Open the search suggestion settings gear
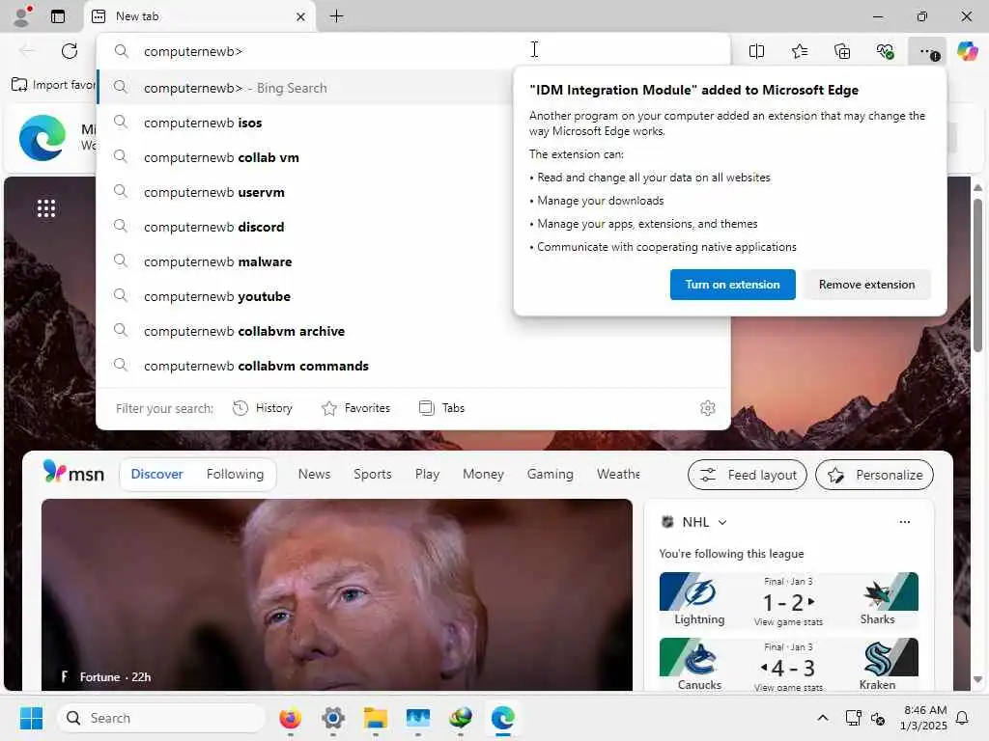Viewport: 989px width, 741px height. coord(708,408)
